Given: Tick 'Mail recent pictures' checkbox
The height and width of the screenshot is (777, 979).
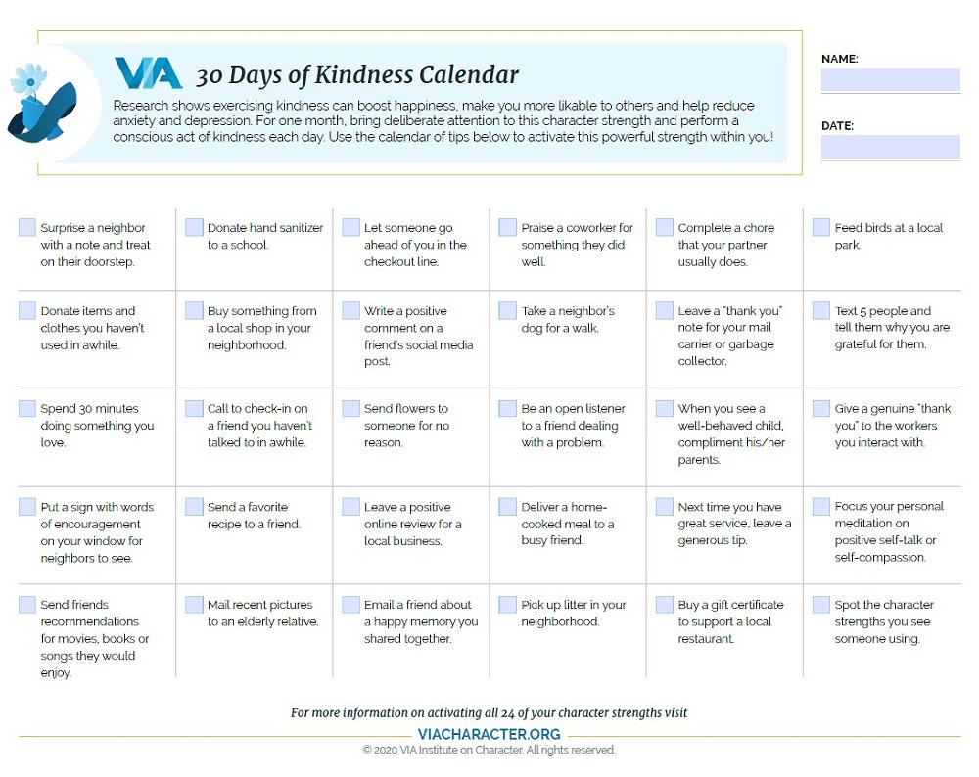Looking at the screenshot, I should pos(194,605).
